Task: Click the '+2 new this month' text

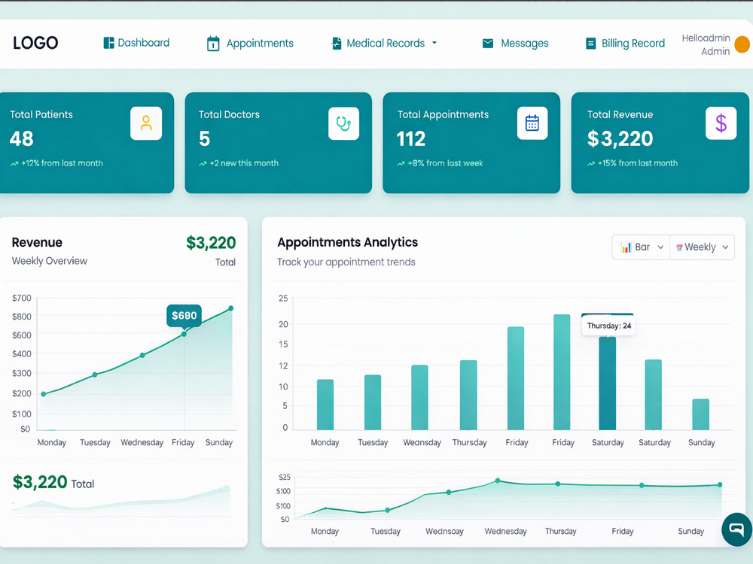Action: click(x=244, y=163)
